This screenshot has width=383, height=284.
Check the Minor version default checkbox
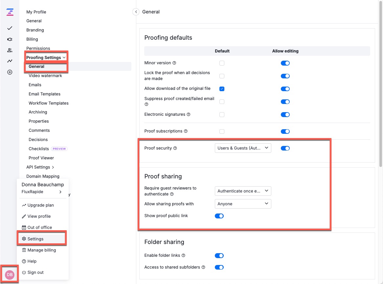coord(222,63)
